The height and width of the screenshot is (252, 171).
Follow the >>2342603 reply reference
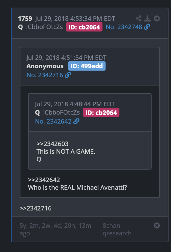click(x=52, y=144)
